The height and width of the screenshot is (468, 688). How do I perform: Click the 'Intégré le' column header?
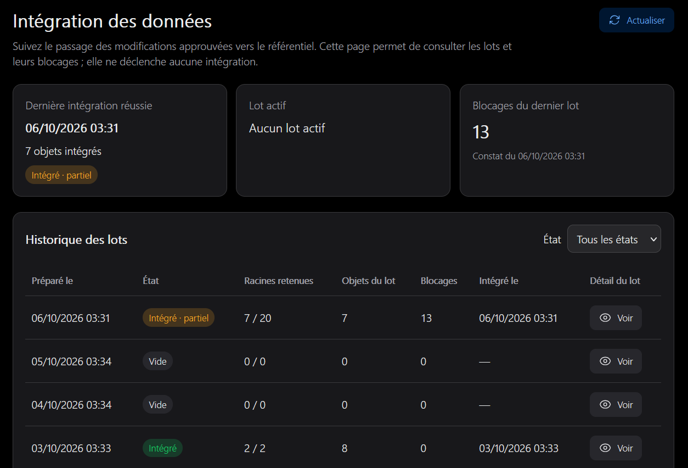point(499,281)
